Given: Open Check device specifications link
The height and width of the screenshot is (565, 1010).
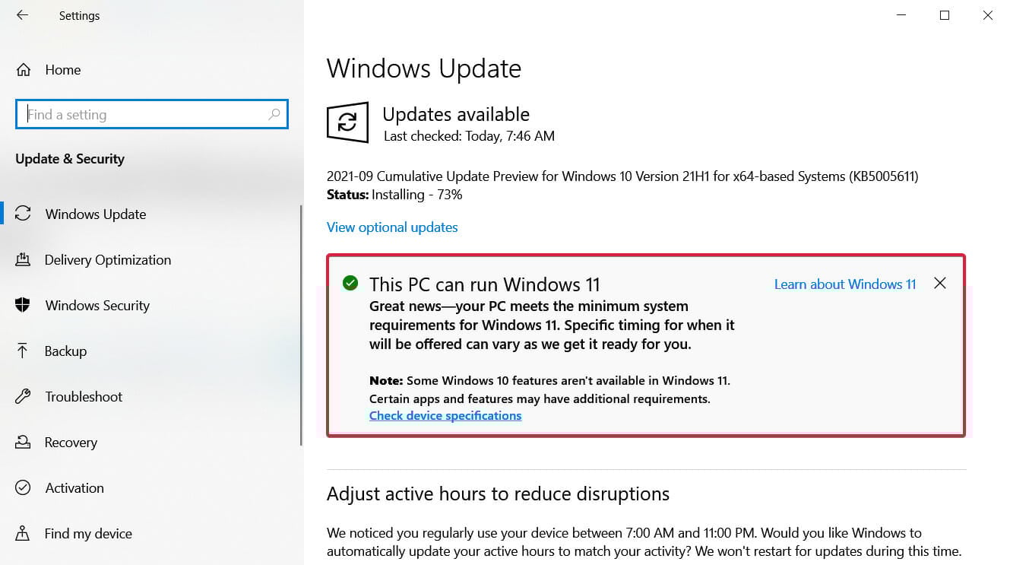Looking at the screenshot, I should (445, 415).
